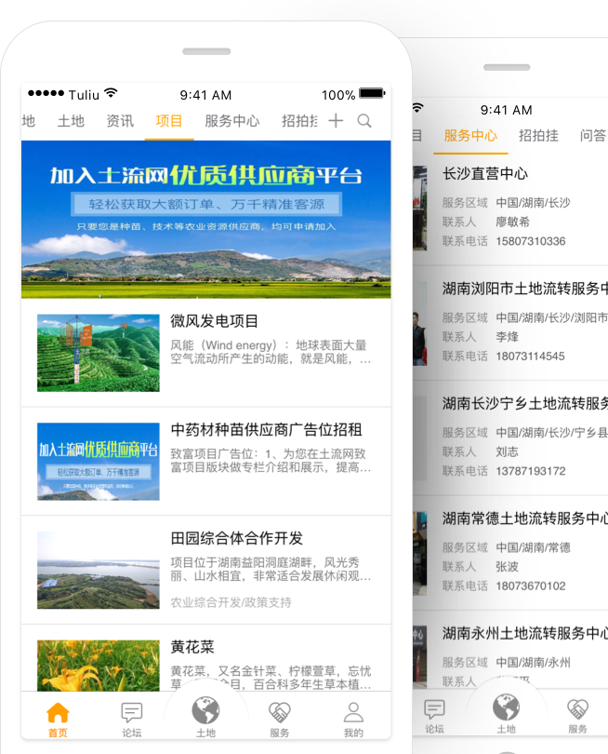Tap the 风能 Wind energy description
Image resolution: width=608 pixels, height=754 pixels.
click(x=271, y=352)
